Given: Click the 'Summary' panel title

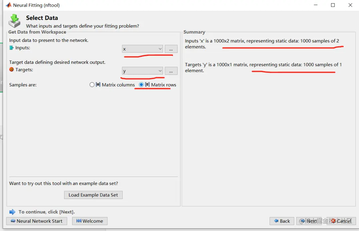Looking at the screenshot, I should coord(194,32).
